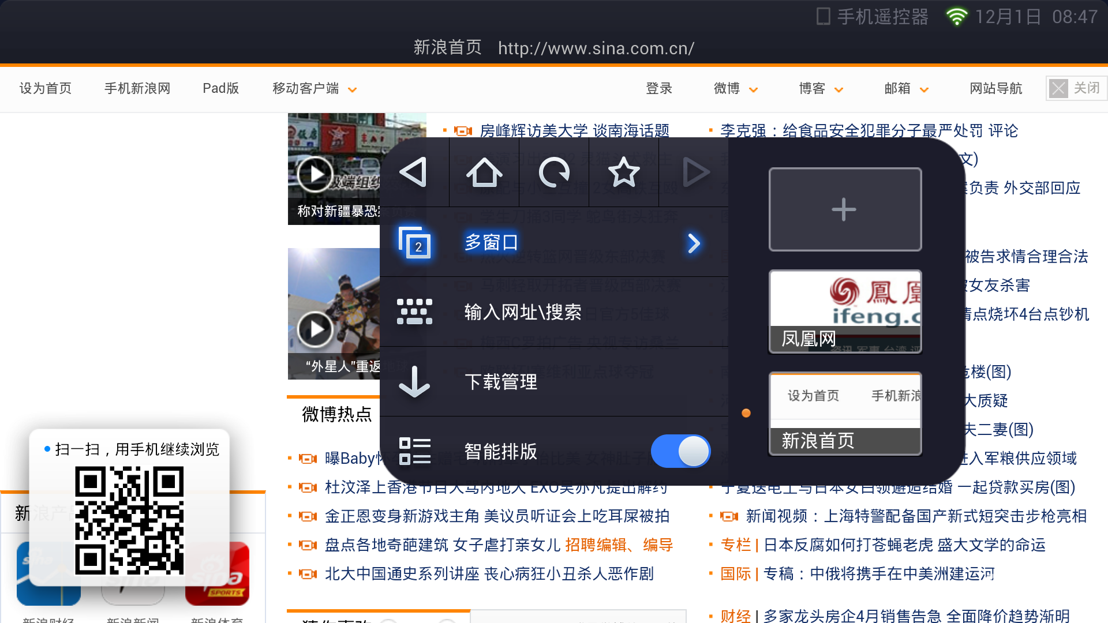Screen dimensions: 1108x623
Task: Click the smart layout list icon
Action: pyautogui.click(x=414, y=451)
